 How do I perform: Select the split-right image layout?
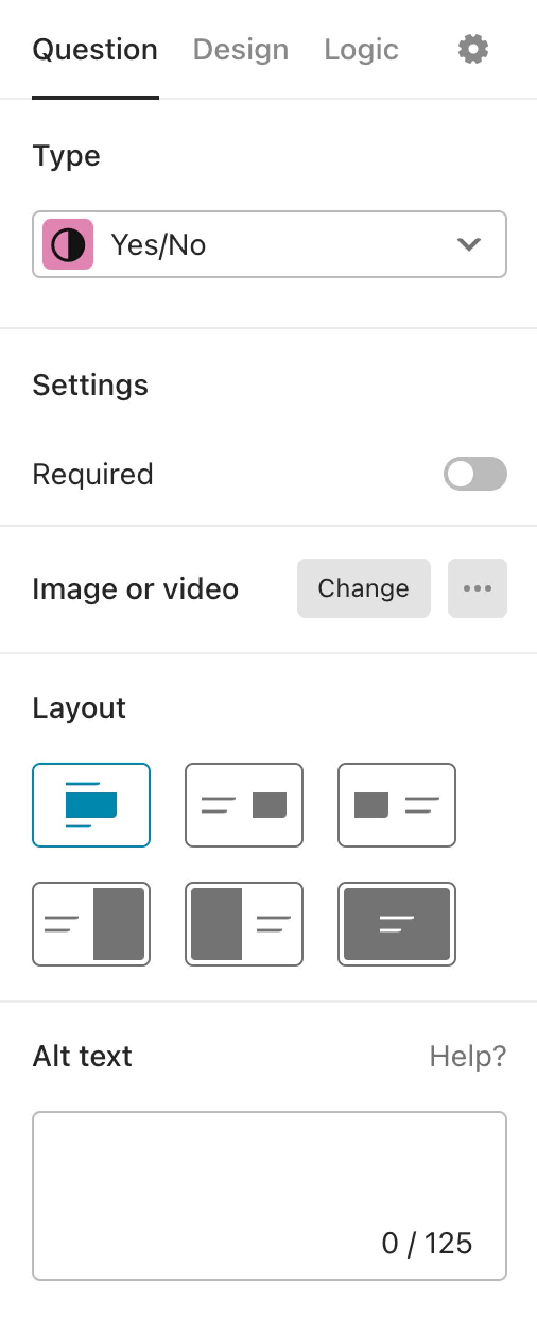click(x=91, y=924)
